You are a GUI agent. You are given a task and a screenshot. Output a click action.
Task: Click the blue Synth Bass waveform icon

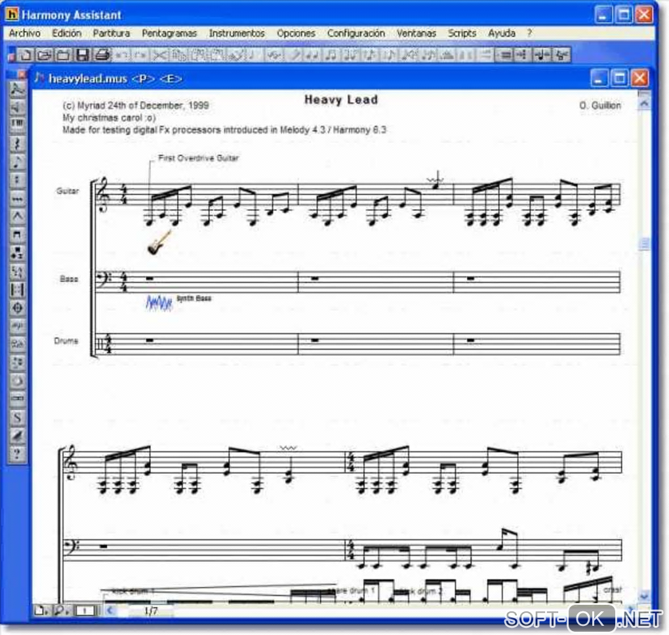coord(159,303)
